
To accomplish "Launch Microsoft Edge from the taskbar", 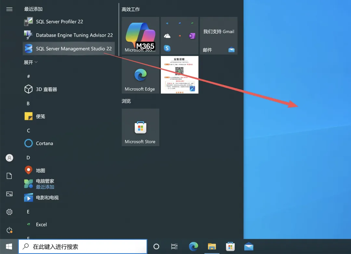I will 193,247.
